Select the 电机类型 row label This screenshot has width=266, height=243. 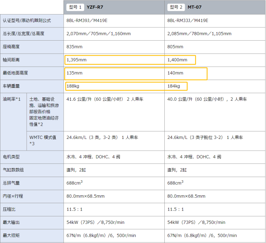click(11, 157)
